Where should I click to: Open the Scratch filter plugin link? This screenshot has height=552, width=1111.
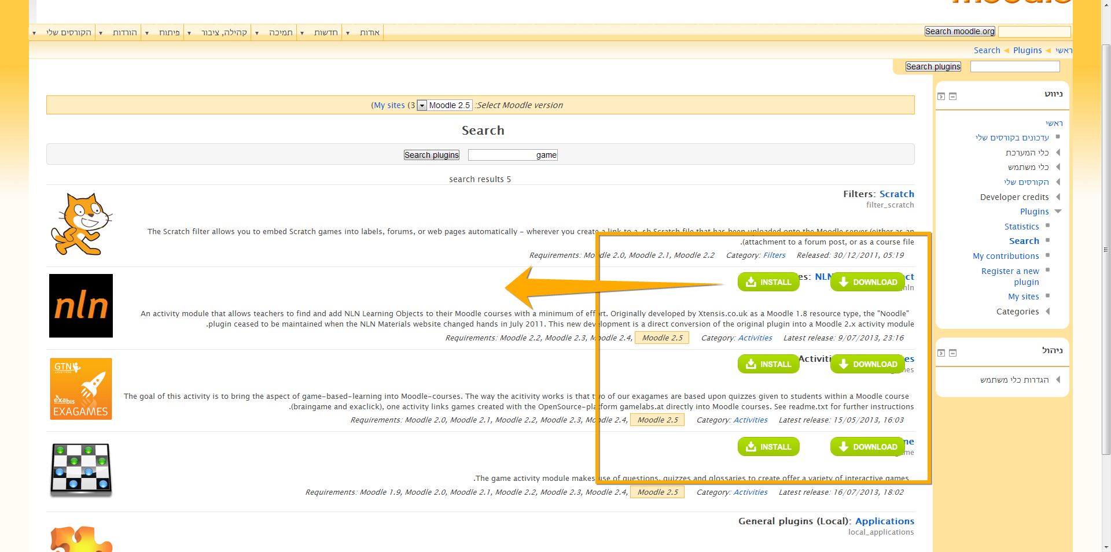[x=896, y=194]
